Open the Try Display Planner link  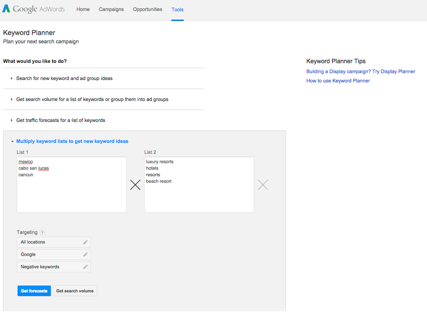[x=361, y=71]
